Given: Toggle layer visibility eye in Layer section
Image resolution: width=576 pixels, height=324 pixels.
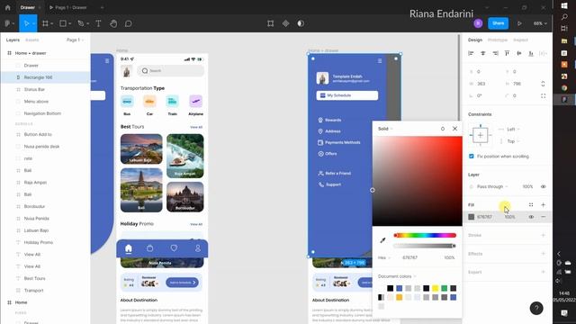Looking at the screenshot, I should 543,186.
